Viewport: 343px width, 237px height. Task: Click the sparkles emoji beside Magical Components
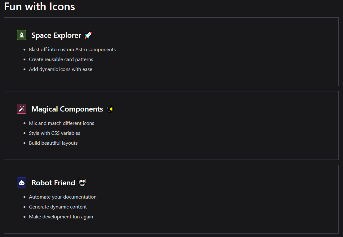click(110, 109)
